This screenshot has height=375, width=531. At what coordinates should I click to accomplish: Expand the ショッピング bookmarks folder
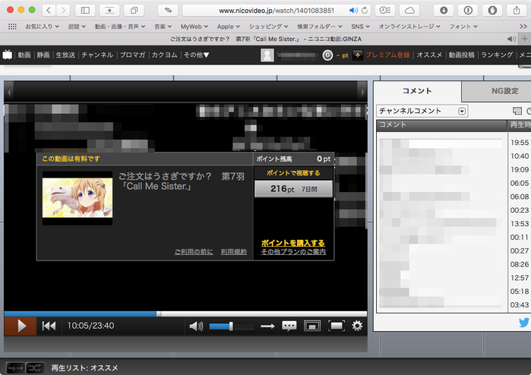[x=269, y=27]
